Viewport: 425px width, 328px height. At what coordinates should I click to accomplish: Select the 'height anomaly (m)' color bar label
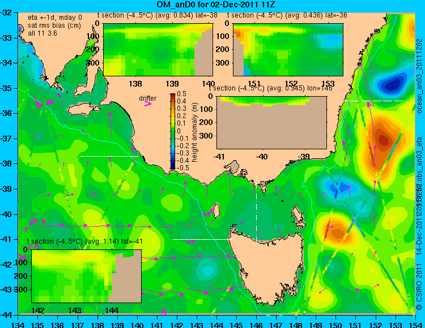194,132
